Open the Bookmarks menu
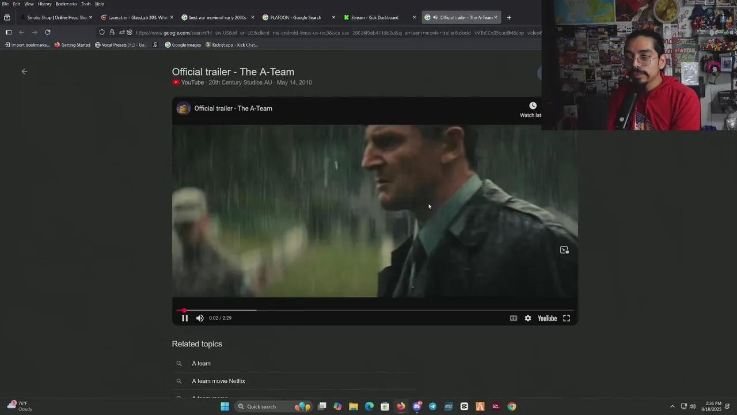The width and height of the screenshot is (737, 415). pos(66,4)
